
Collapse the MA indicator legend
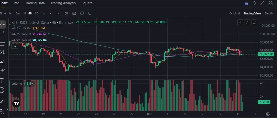pos(15,46)
